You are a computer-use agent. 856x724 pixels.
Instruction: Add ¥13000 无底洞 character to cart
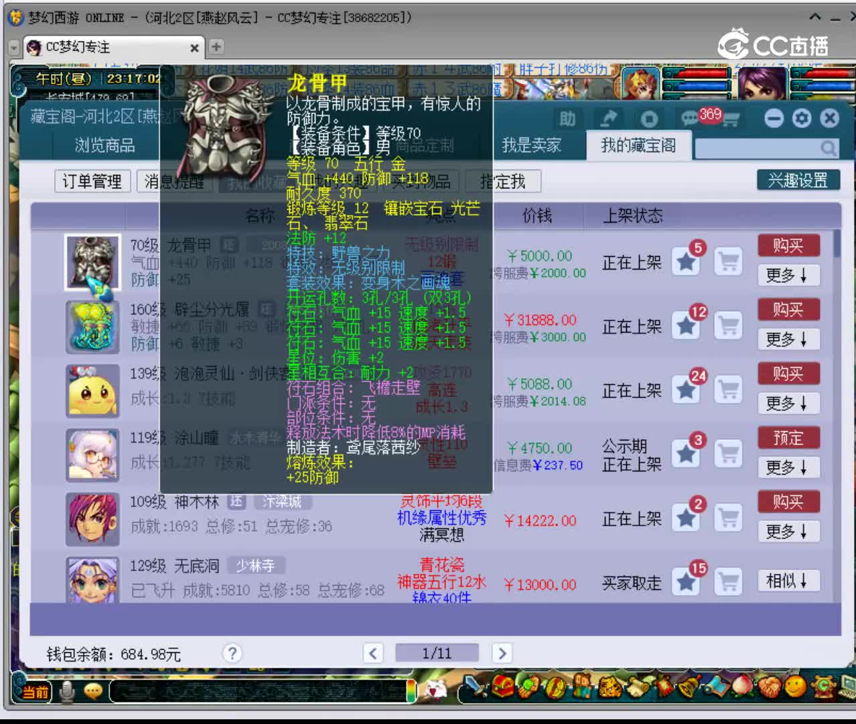pos(729,582)
